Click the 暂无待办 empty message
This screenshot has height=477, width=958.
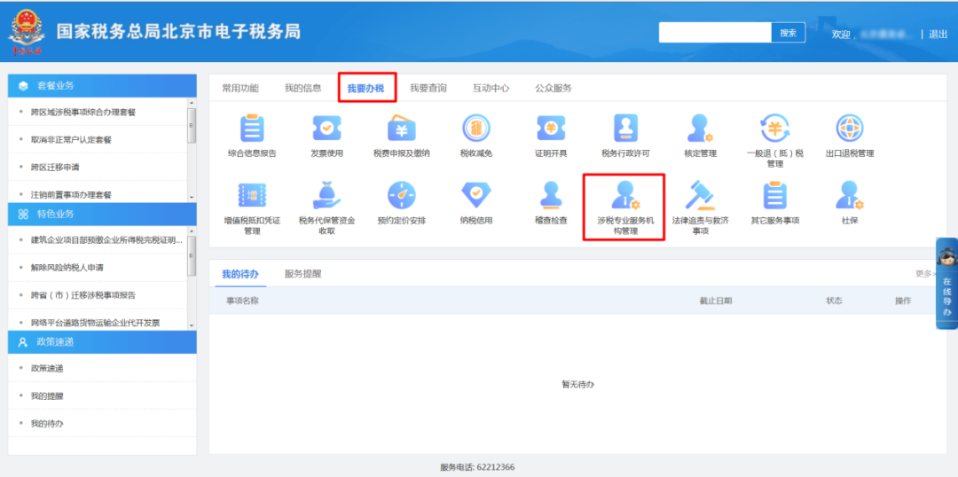[577, 384]
